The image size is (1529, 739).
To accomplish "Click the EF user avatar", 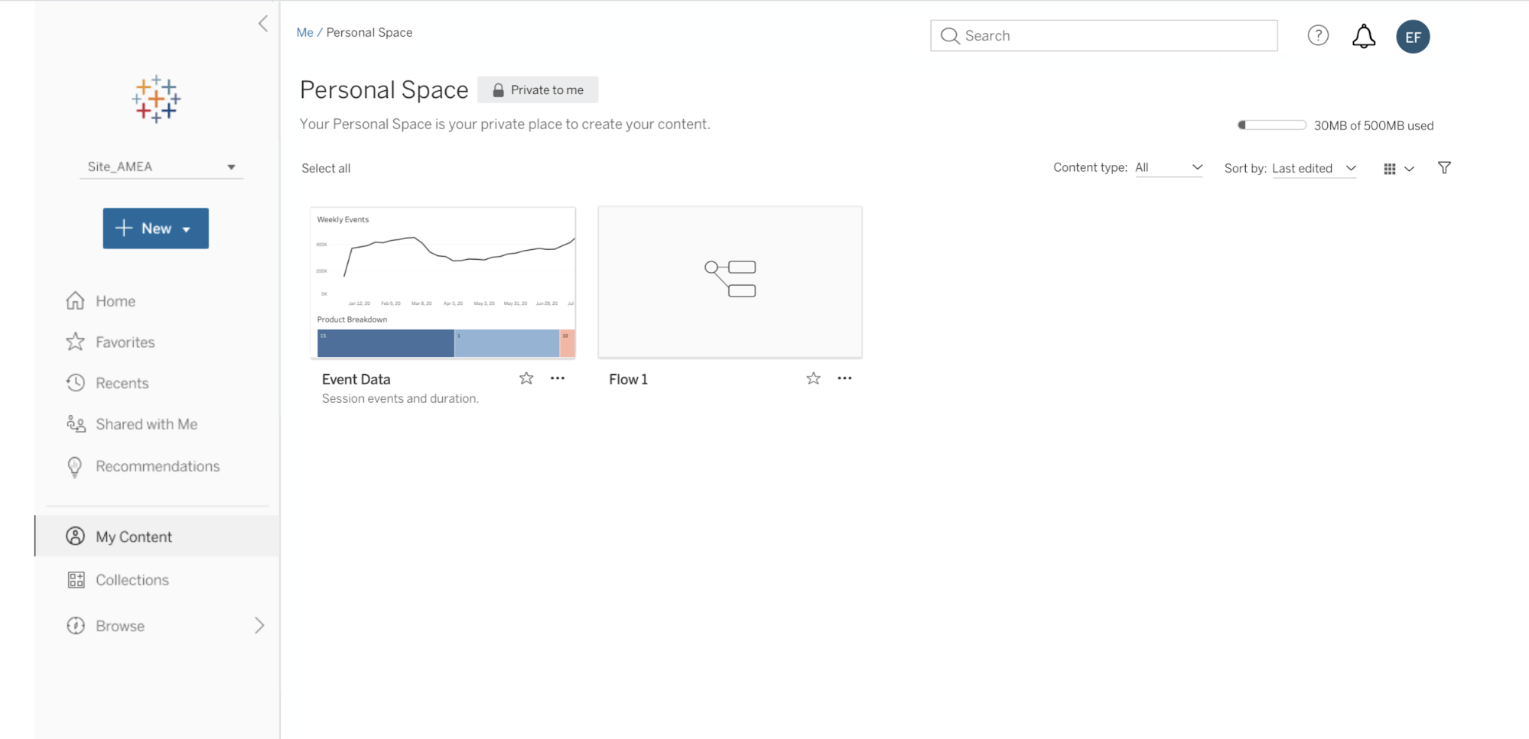I will pos(1412,37).
